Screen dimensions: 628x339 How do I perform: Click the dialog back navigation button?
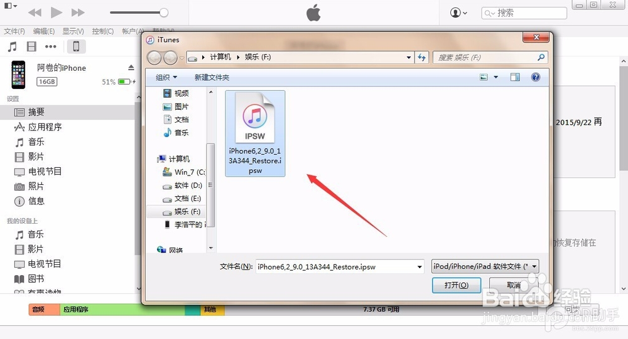pos(154,58)
